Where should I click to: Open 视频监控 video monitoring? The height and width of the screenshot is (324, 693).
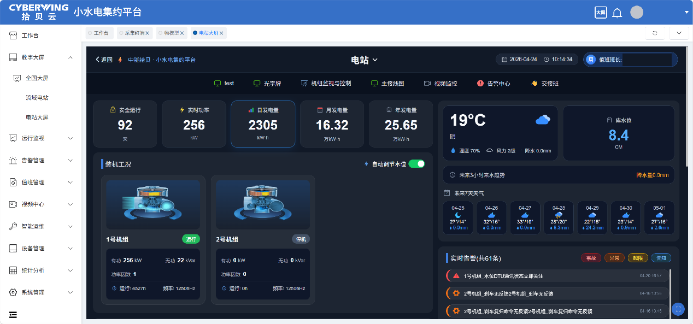click(x=441, y=84)
